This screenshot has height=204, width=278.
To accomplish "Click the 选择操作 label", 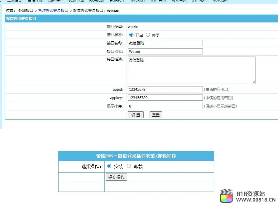I will (91, 166).
